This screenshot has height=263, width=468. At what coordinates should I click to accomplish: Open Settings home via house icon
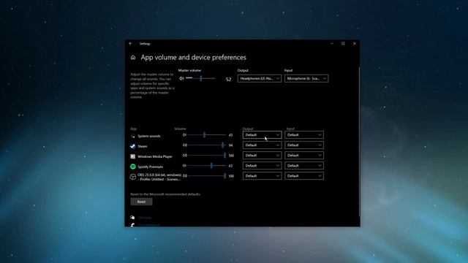tap(133, 57)
